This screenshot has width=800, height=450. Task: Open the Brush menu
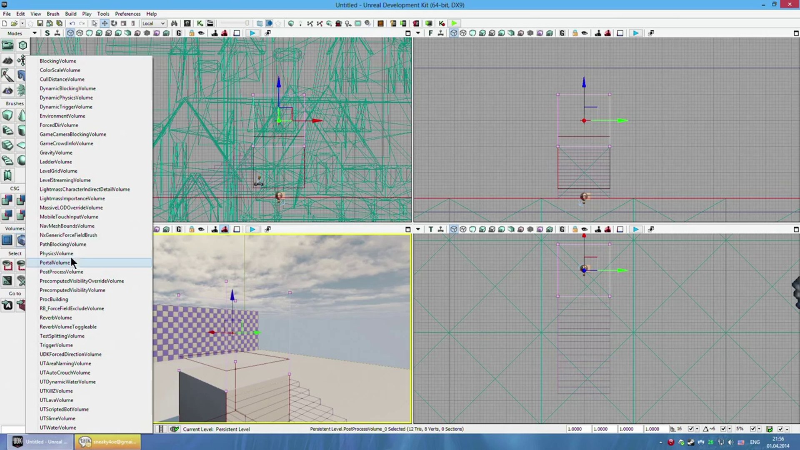click(53, 14)
